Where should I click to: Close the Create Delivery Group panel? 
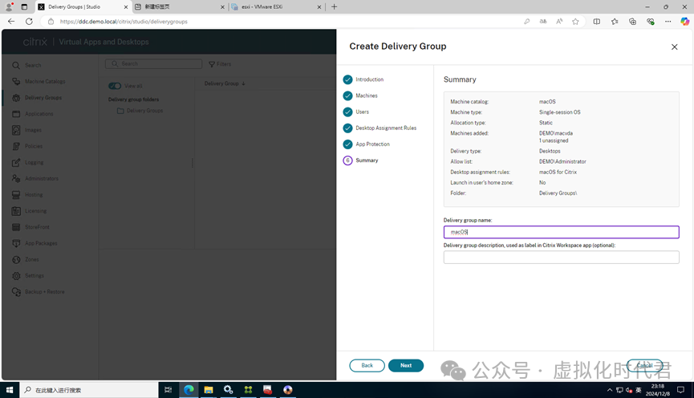(674, 47)
